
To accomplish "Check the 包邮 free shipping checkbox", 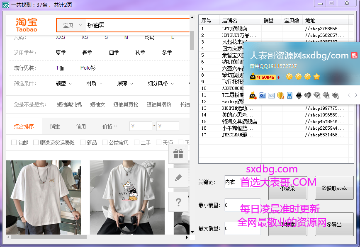I will (14, 143).
